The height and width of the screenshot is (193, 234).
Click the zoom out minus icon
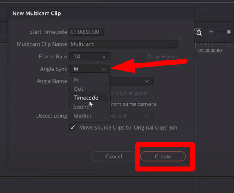coord(211,32)
